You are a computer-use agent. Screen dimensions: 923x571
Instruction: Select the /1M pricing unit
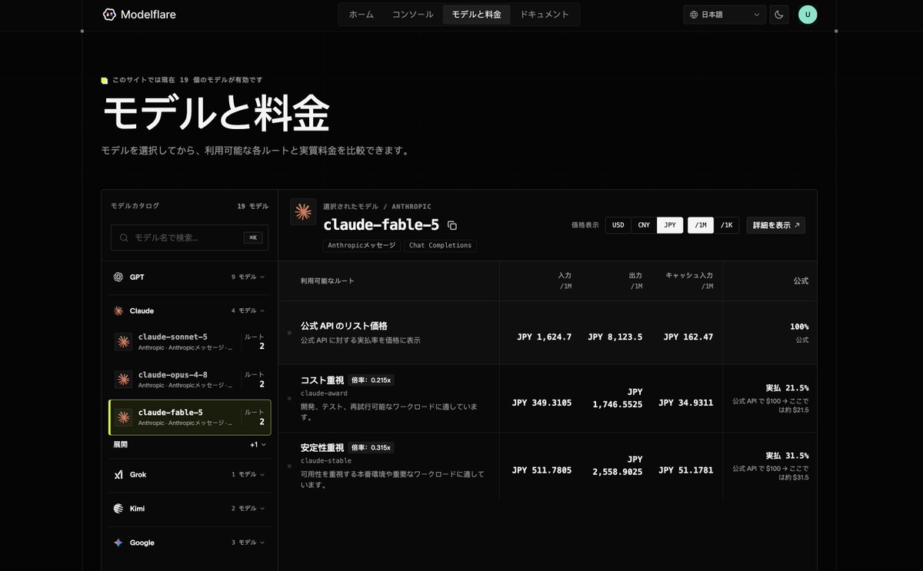coord(701,225)
